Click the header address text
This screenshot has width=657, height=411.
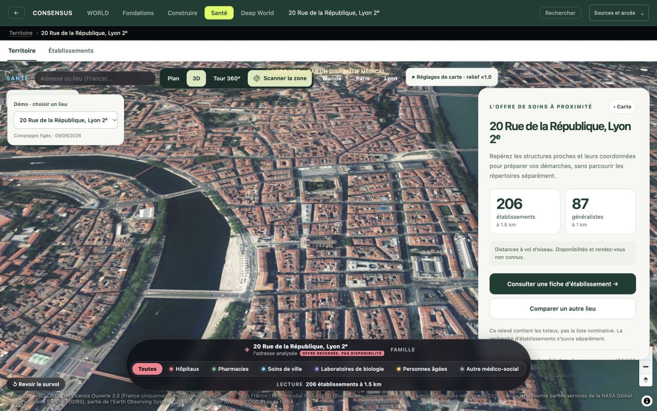pos(334,13)
